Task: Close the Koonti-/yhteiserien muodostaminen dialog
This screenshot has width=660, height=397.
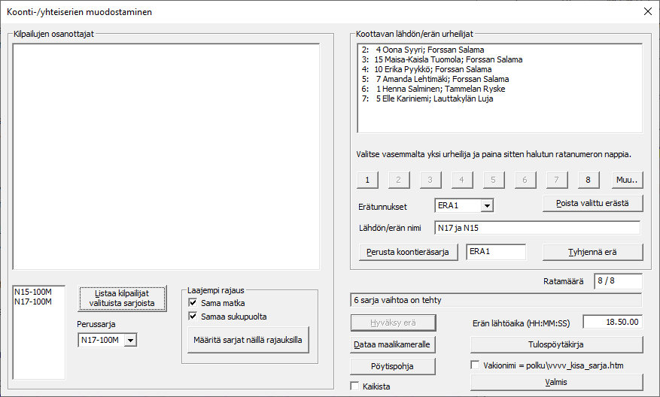Action: [x=646, y=11]
